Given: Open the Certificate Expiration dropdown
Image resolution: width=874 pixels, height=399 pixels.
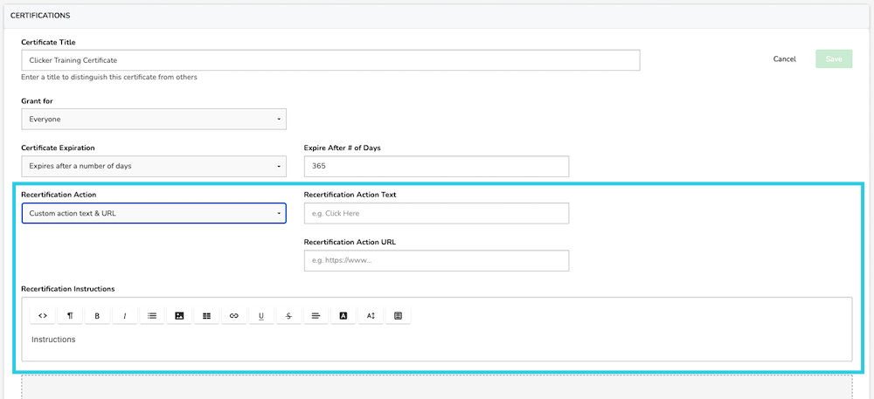Looking at the screenshot, I should pyautogui.click(x=154, y=167).
